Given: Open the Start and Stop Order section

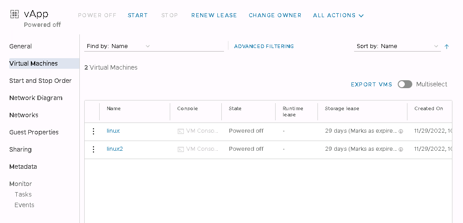Looking at the screenshot, I should (40, 81).
